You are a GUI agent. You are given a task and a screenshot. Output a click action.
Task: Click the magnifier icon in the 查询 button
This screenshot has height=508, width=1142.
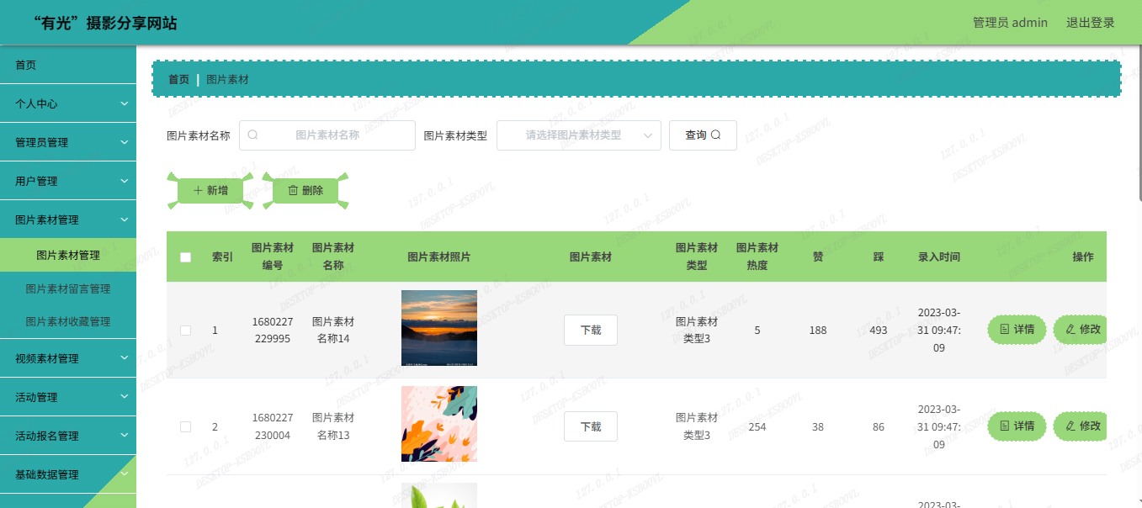pyautogui.click(x=716, y=135)
